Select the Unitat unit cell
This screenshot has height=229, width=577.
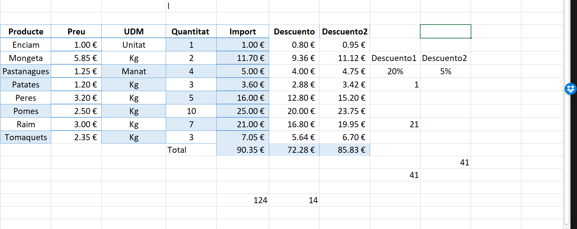[134, 45]
